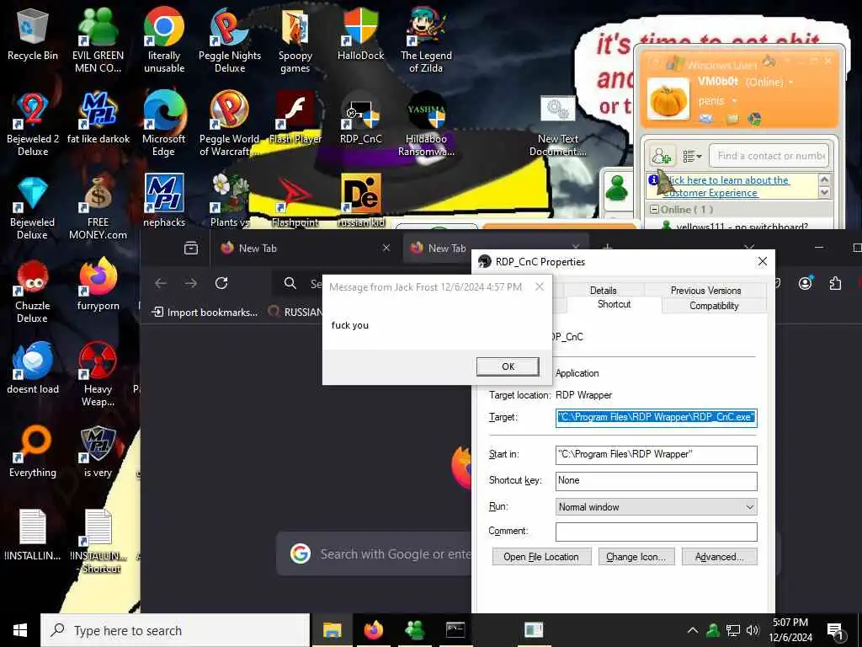
Task: Click the empty Comment field
Action: [656, 532]
